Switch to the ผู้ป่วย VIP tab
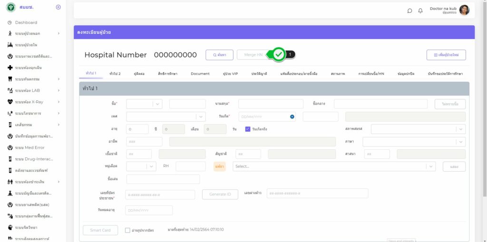 point(230,74)
